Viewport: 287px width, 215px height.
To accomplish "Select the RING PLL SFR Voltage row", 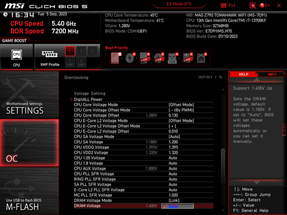I will (x=143, y=179).
